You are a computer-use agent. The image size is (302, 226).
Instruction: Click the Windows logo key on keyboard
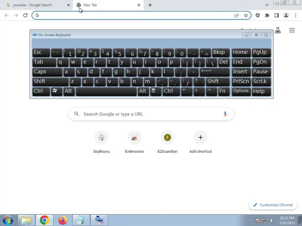57,92
